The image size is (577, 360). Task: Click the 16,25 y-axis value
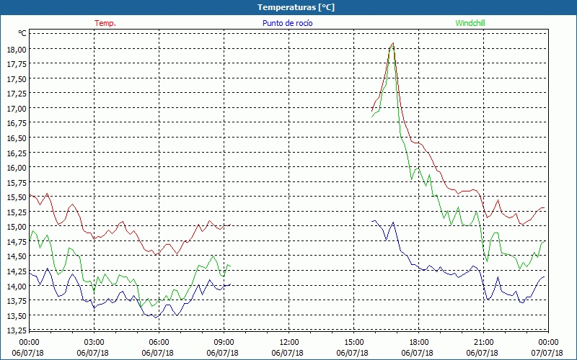tap(17, 153)
